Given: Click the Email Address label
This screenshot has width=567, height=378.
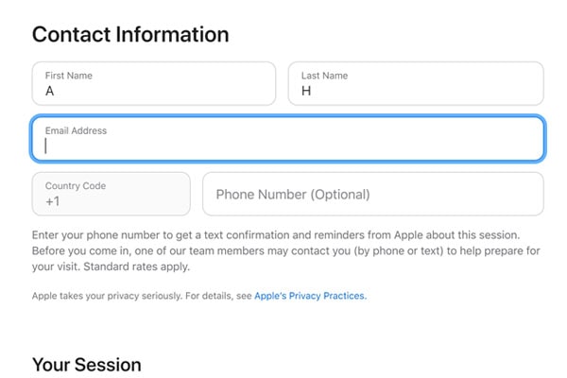Looking at the screenshot, I should [76, 130].
